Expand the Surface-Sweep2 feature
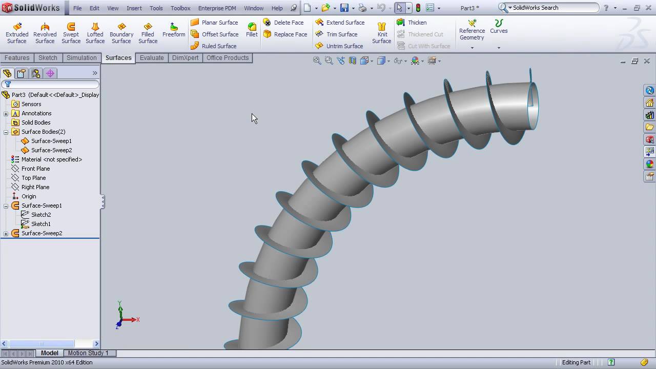The height and width of the screenshot is (369, 656). tap(6, 233)
